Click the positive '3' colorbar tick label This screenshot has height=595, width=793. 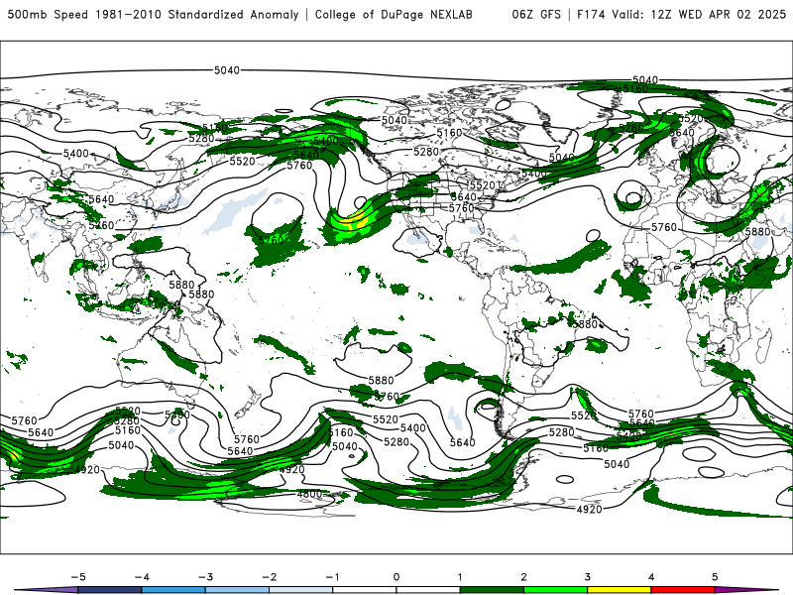tap(588, 577)
